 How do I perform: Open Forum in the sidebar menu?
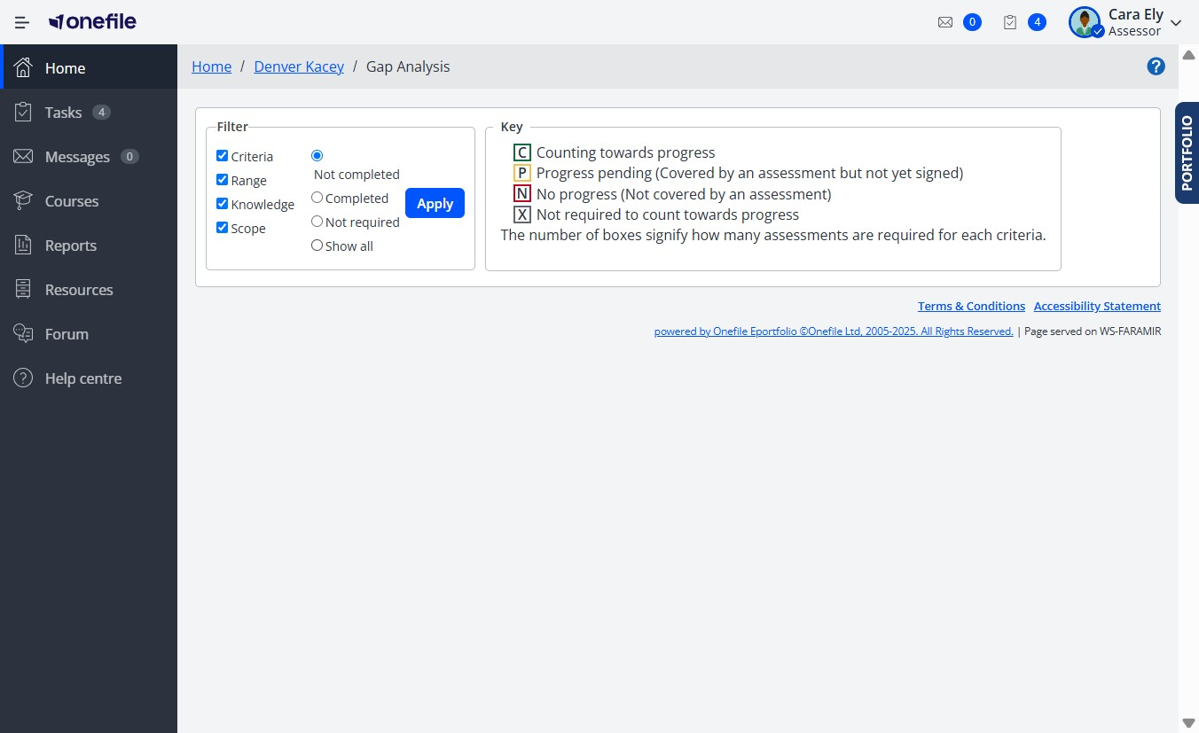coord(89,333)
